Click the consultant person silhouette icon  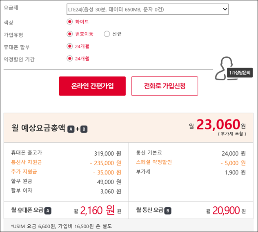pyautogui.click(x=224, y=68)
